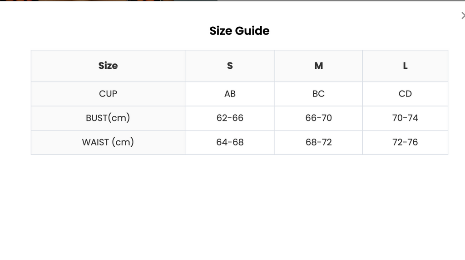The width and height of the screenshot is (465, 260).
Task: Click the 68-72 waist value
Action: (318, 142)
